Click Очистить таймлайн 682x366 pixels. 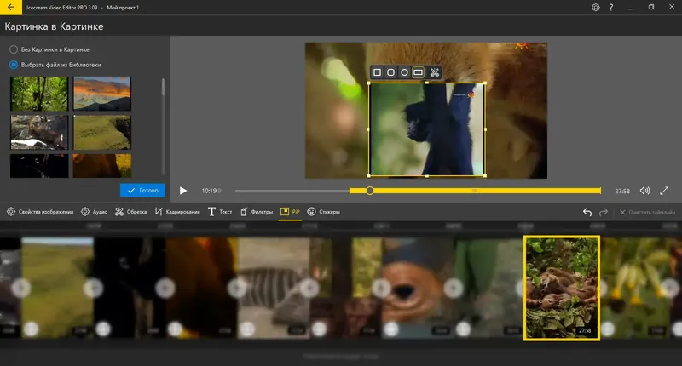coord(647,212)
